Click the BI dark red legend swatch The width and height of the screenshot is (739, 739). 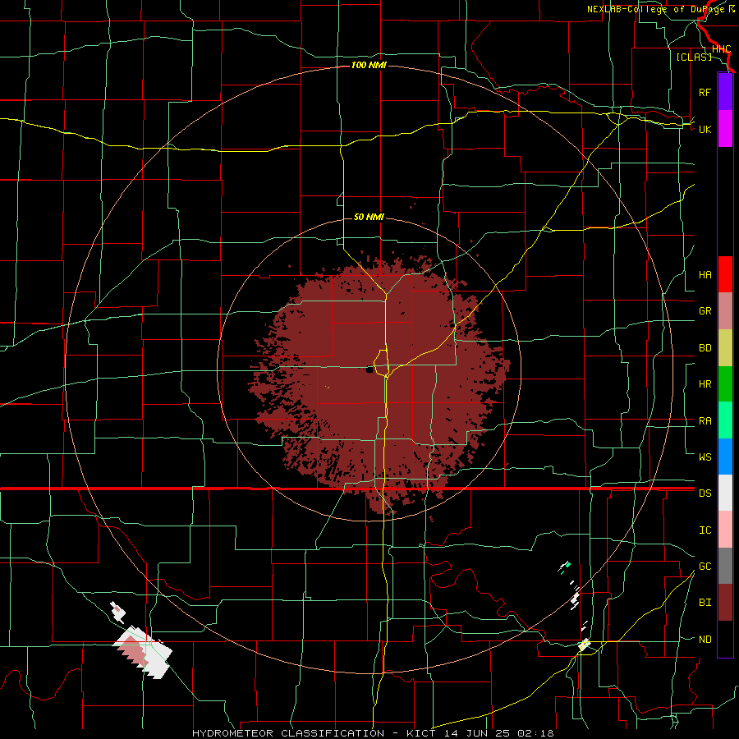click(725, 603)
